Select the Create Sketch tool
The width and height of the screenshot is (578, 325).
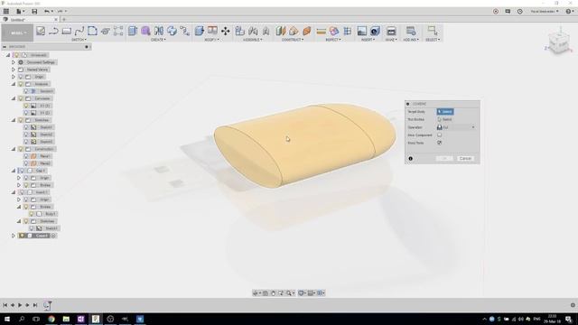(x=41, y=31)
